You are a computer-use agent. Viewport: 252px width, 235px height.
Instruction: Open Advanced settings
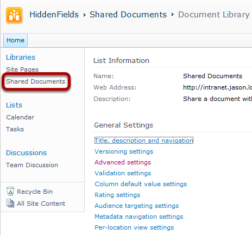[123, 162]
